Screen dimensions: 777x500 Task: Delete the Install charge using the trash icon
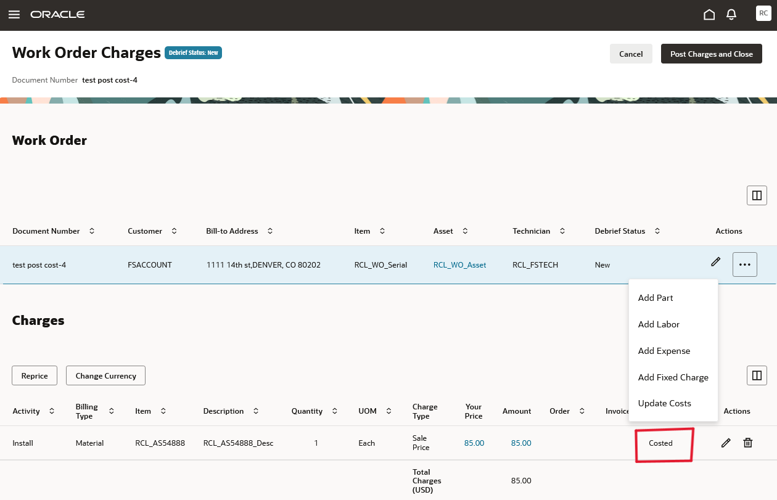pos(747,443)
